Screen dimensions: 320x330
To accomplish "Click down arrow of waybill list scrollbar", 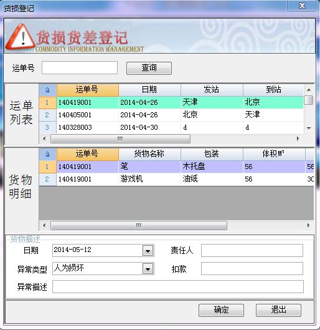I will [309, 128].
